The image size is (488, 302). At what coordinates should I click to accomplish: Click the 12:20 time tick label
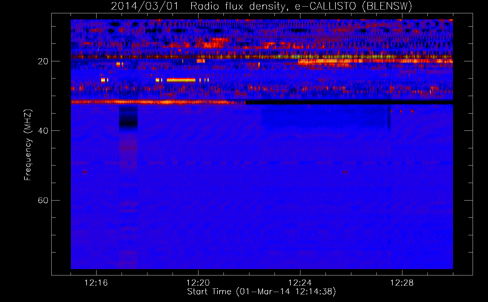198,283
